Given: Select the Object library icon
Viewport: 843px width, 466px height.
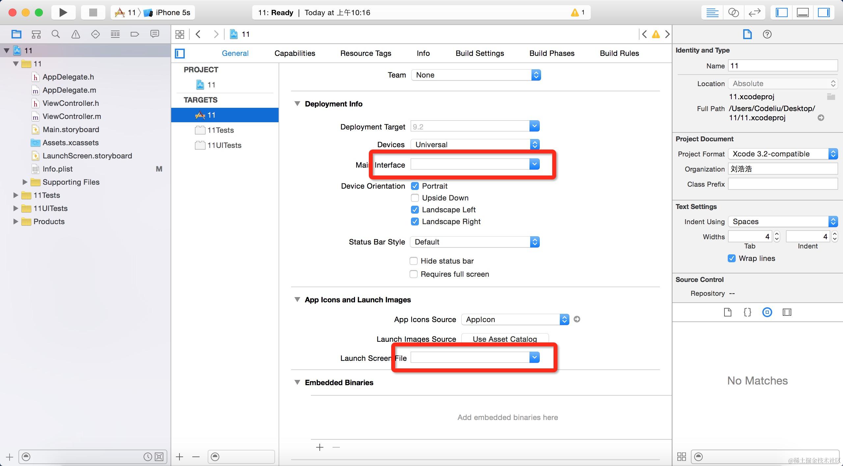Looking at the screenshot, I should pyautogui.click(x=767, y=312).
